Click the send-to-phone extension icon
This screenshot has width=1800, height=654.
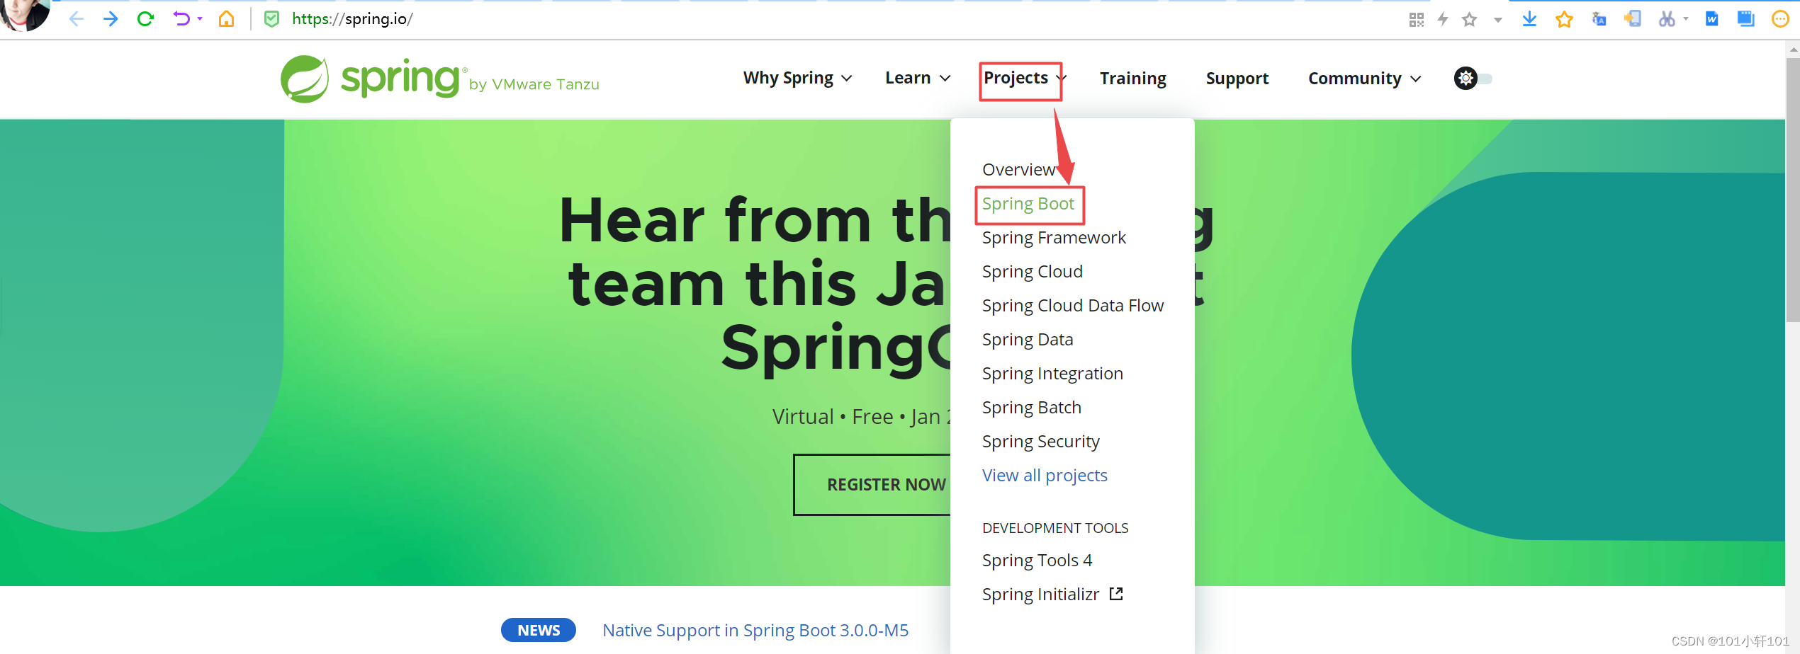(1633, 19)
